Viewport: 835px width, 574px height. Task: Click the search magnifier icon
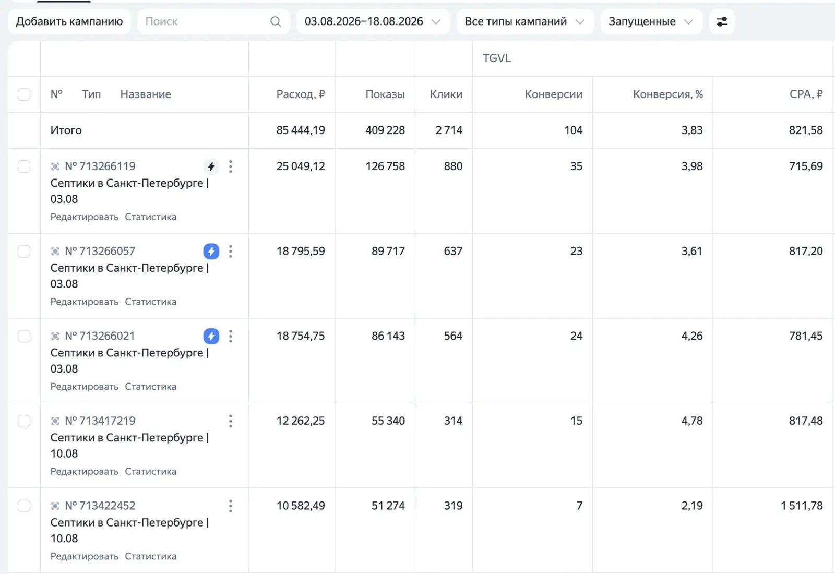[276, 21]
